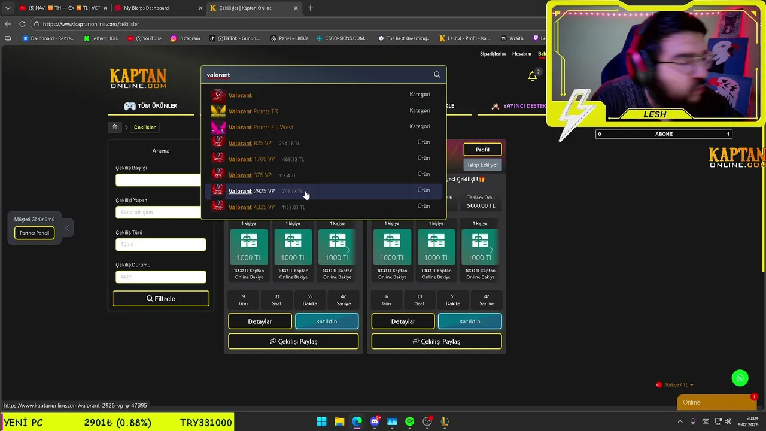Open the Online chat widget
This screenshot has height=431, width=766.
pyautogui.click(x=716, y=402)
